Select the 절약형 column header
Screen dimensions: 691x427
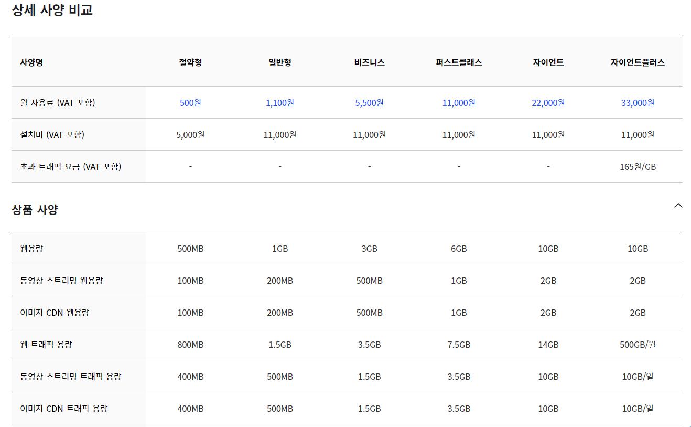[x=190, y=62]
